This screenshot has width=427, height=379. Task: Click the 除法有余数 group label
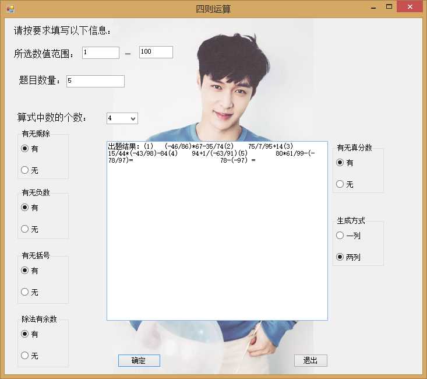[x=39, y=319]
